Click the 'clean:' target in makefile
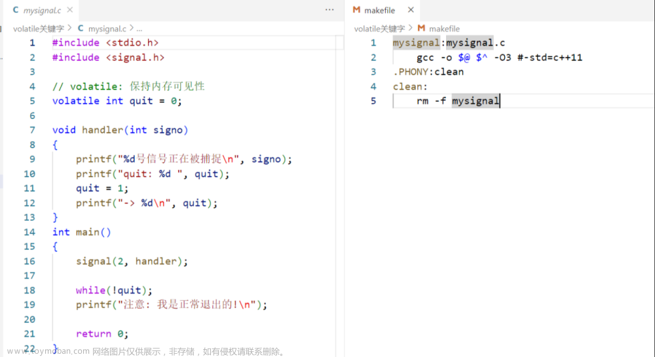Screen dimensions: 655x357 tap(410, 87)
